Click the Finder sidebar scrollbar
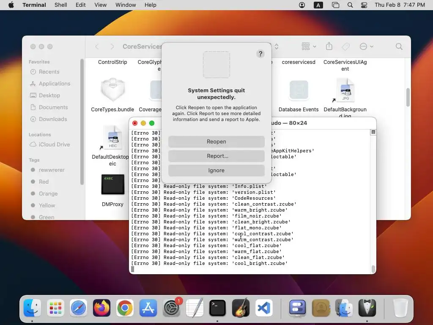Image resolution: width=433 pixels, height=325 pixels. tap(82, 121)
